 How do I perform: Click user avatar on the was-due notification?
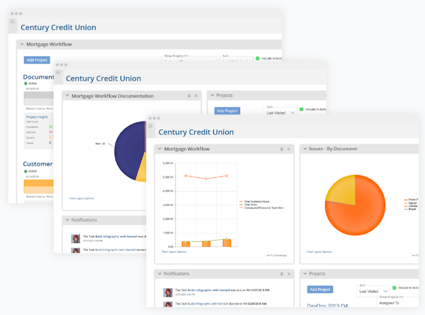click(x=168, y=292)
